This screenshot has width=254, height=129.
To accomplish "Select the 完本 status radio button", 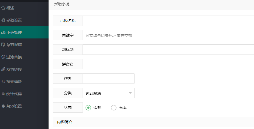I will 114,108.
